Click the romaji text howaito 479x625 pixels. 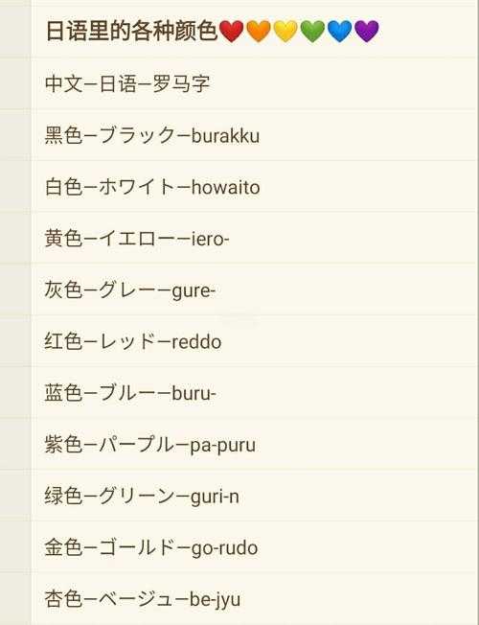pyautogui.click(x=226, y=187)
